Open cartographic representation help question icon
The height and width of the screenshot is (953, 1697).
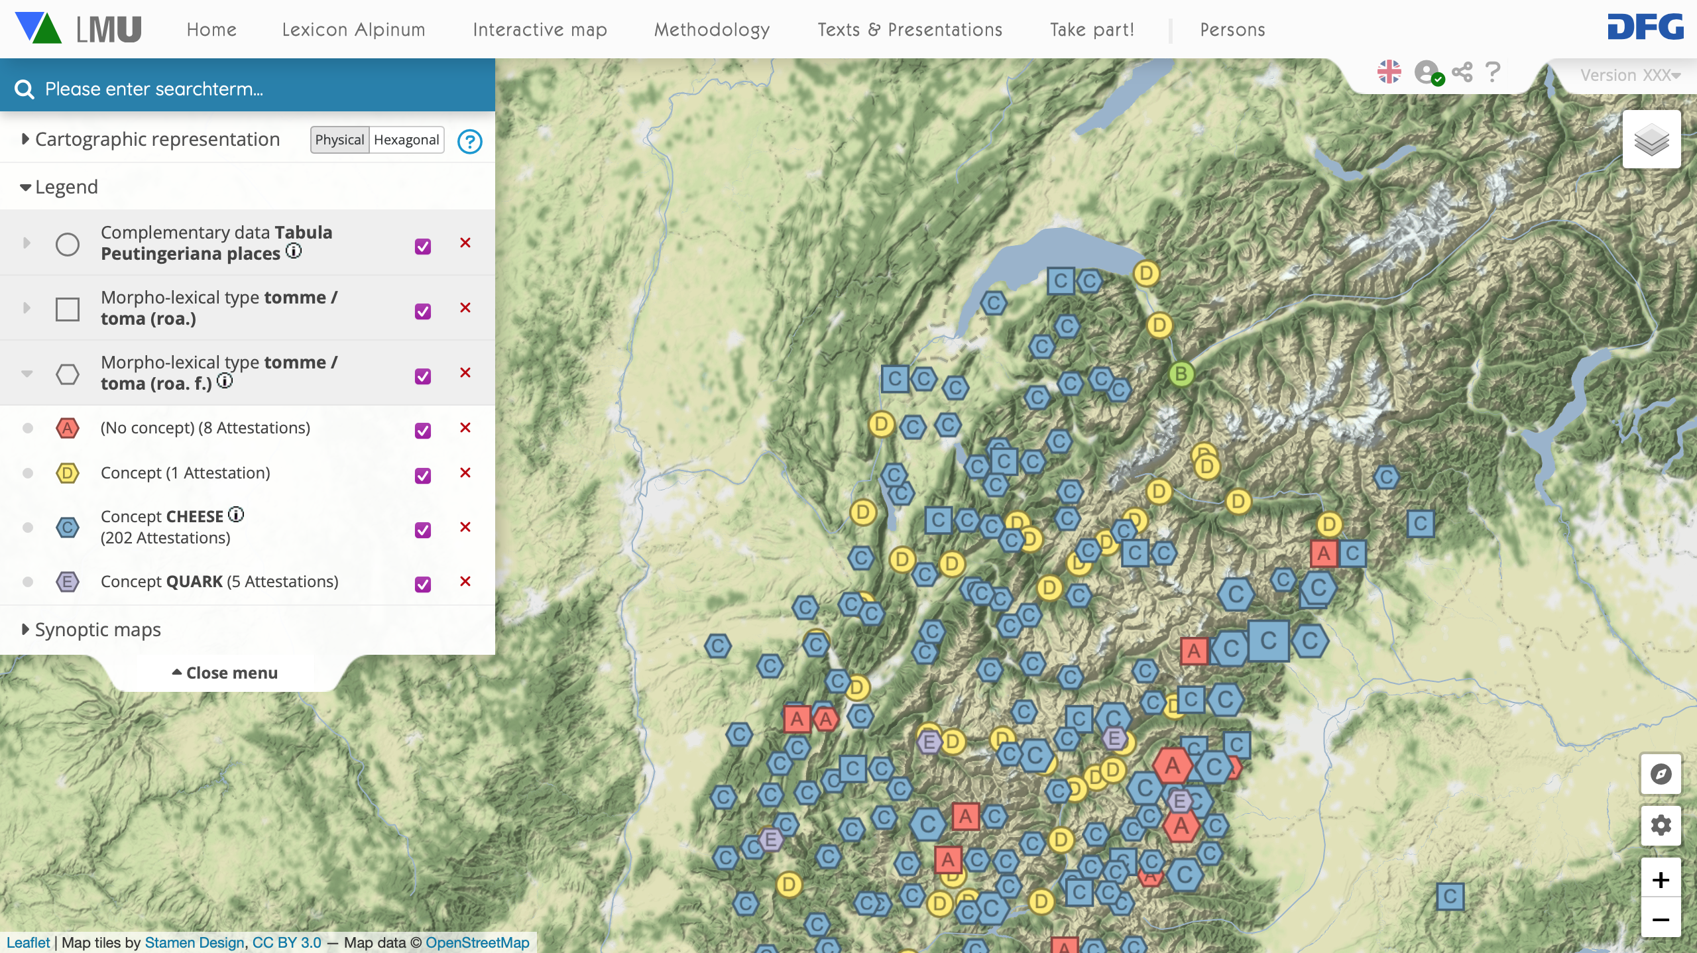click(x=469, y=141)
